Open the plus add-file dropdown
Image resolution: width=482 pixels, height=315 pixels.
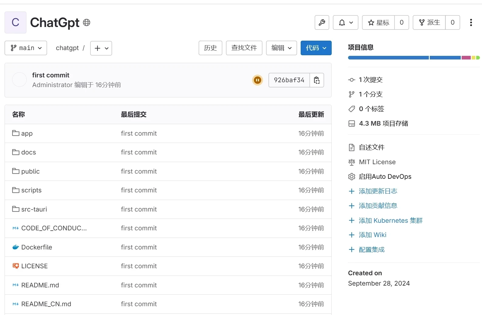point(101,48)
